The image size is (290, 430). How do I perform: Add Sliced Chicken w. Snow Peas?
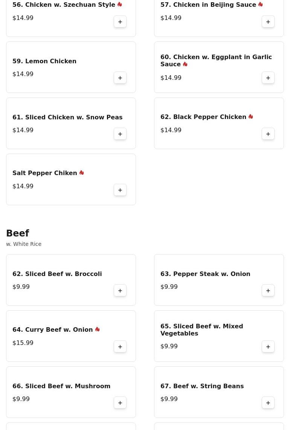pos(120,134)
